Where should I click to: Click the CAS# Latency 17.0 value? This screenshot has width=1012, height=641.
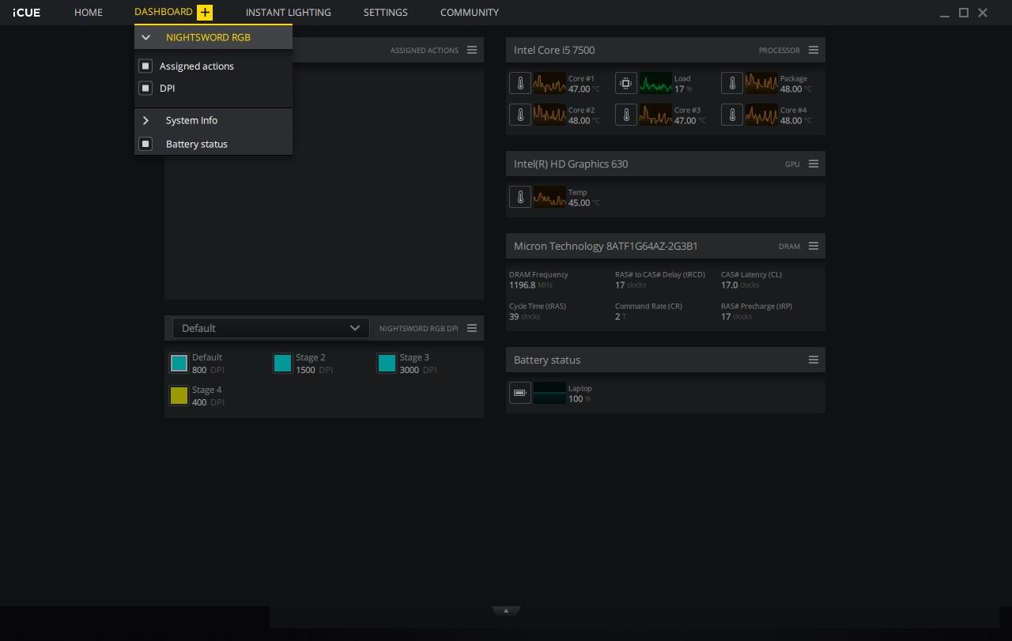pos(729,285)
